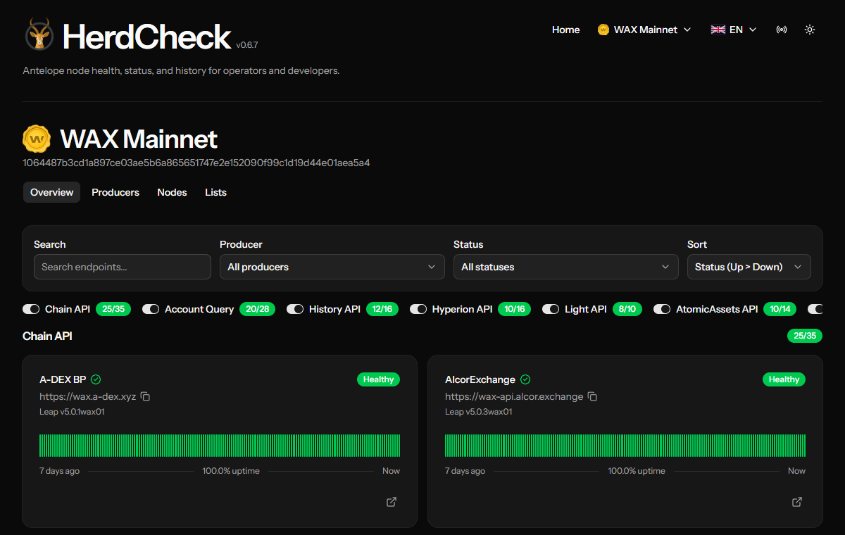Toggle the Chain API switch
This screenshot has height=535, width=845.
(31, 309)
